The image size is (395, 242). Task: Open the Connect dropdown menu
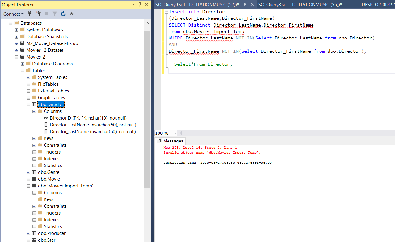[13, 14]
